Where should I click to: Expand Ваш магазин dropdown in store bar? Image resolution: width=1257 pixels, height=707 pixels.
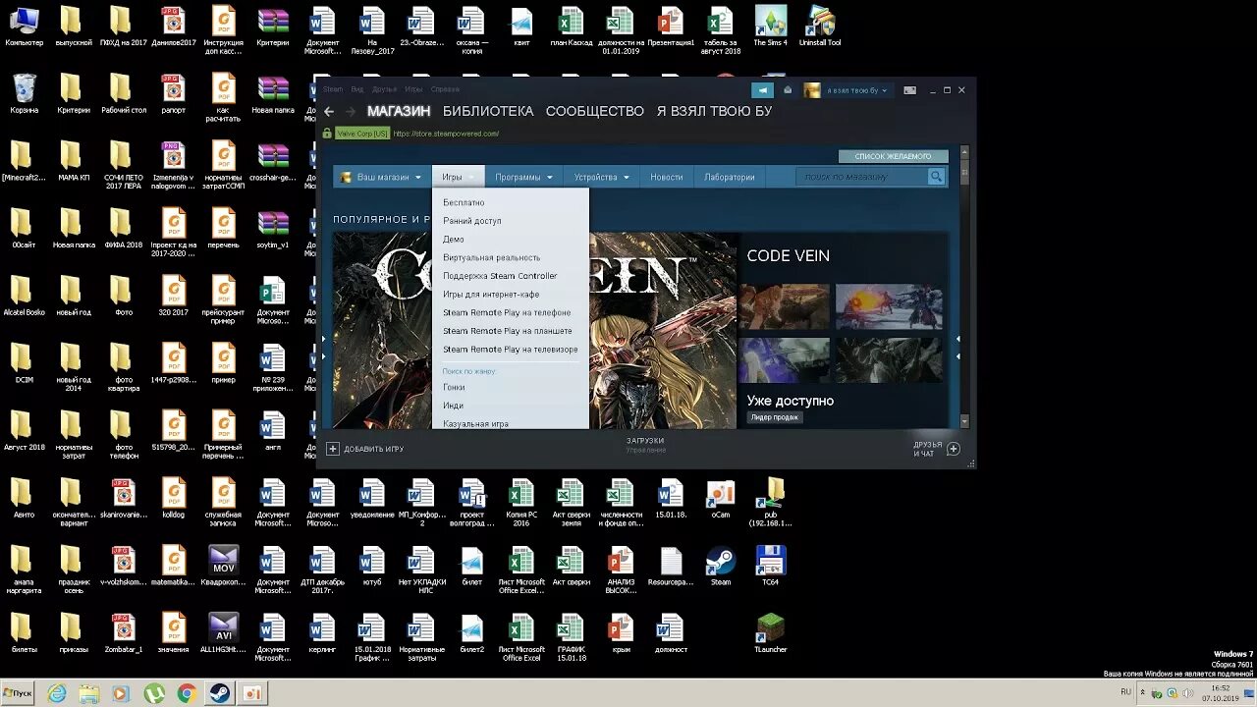[x=381, y=177]
